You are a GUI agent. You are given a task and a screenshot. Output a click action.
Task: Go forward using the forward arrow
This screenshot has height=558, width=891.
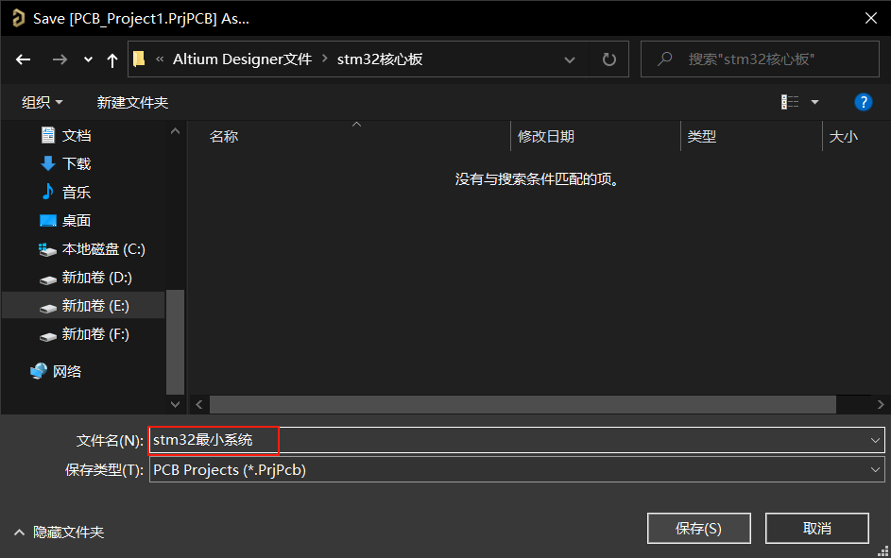click(60, 59)
